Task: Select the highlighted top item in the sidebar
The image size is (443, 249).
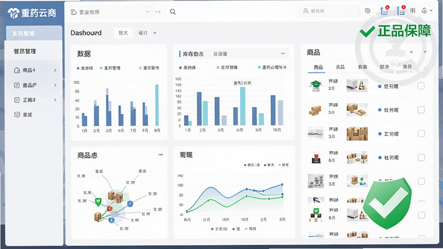Action: pos(34,33)
